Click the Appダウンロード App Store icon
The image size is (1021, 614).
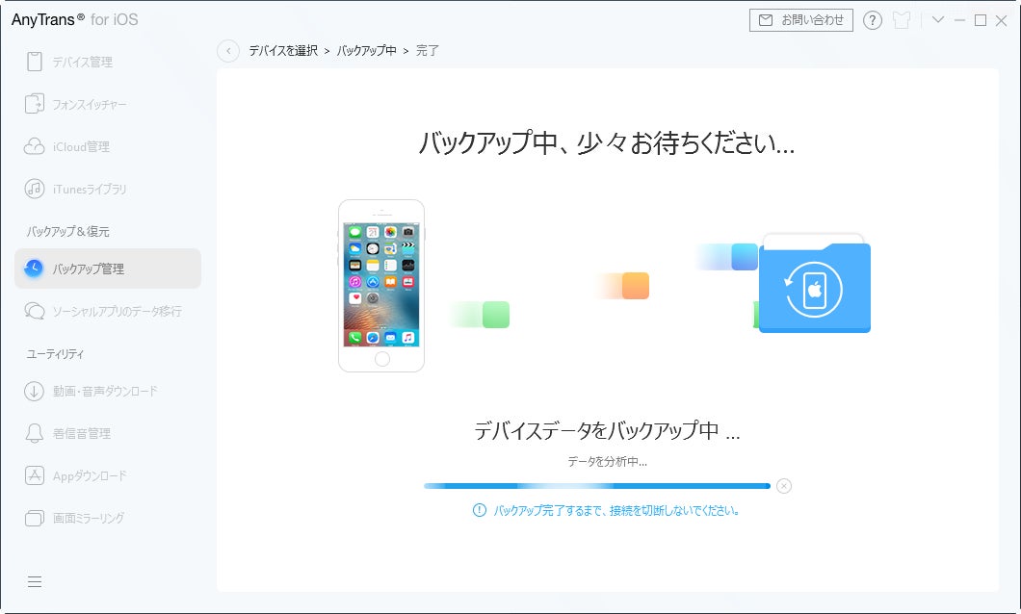35,475
